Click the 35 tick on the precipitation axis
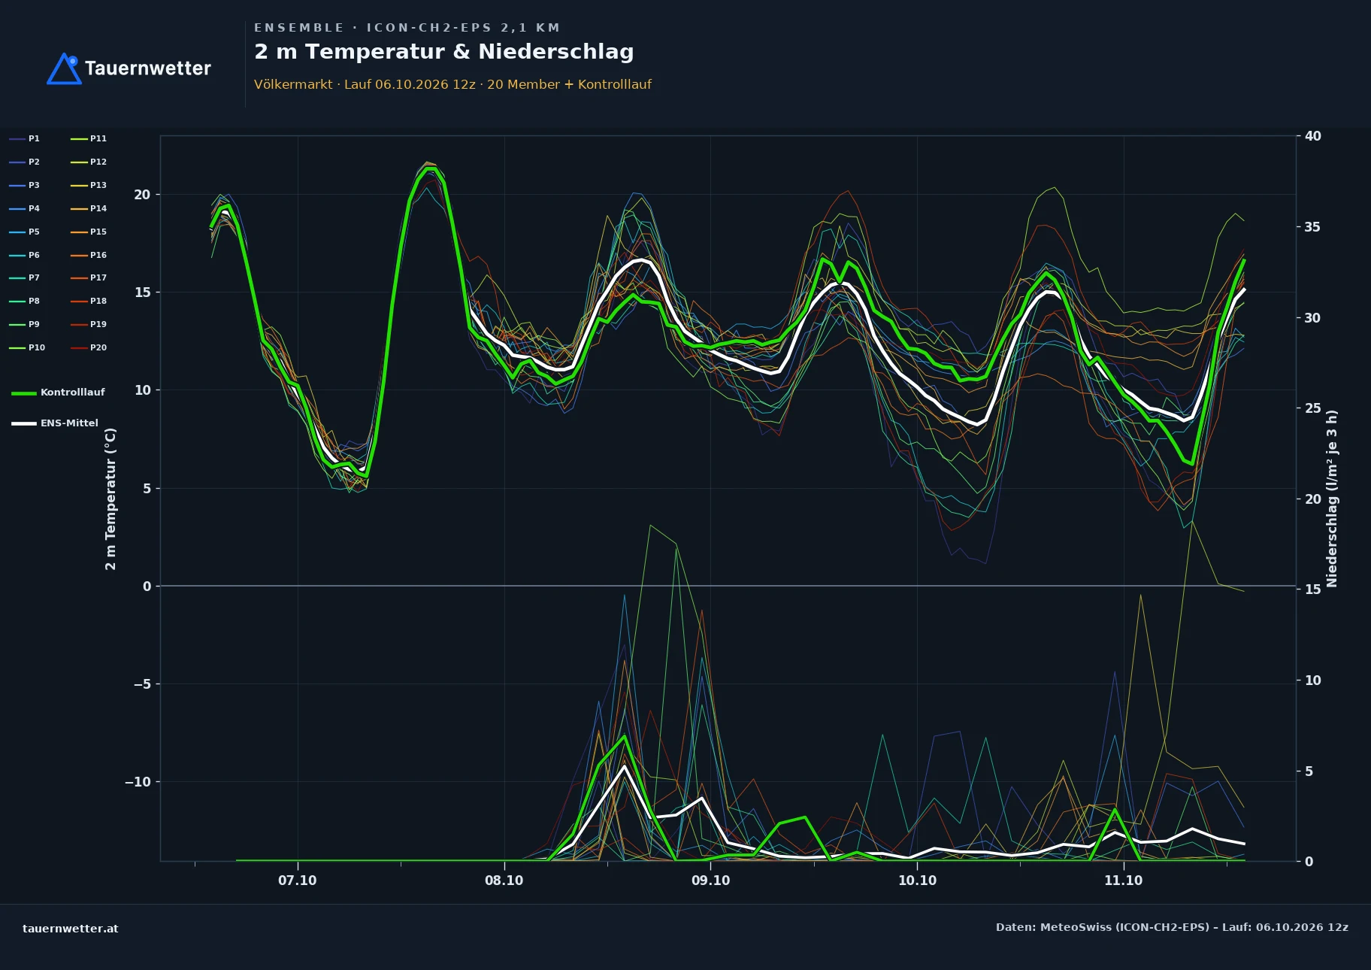The height and width of the screenshot is (970, 1371). (x=1312, y=227)
